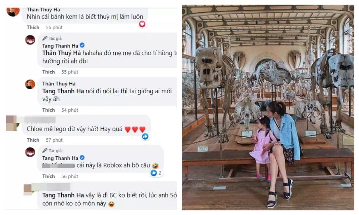Click the verified badge in the 'hahaha' reply
The image size is (359, 215).
(x=82, y=45)
